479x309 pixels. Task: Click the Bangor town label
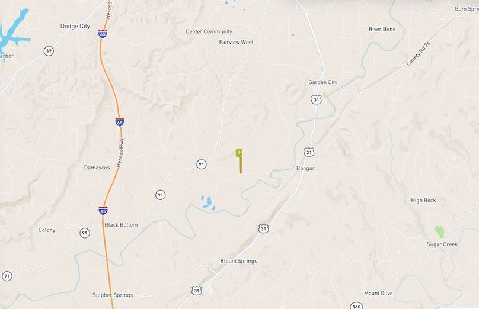point(305,168)
